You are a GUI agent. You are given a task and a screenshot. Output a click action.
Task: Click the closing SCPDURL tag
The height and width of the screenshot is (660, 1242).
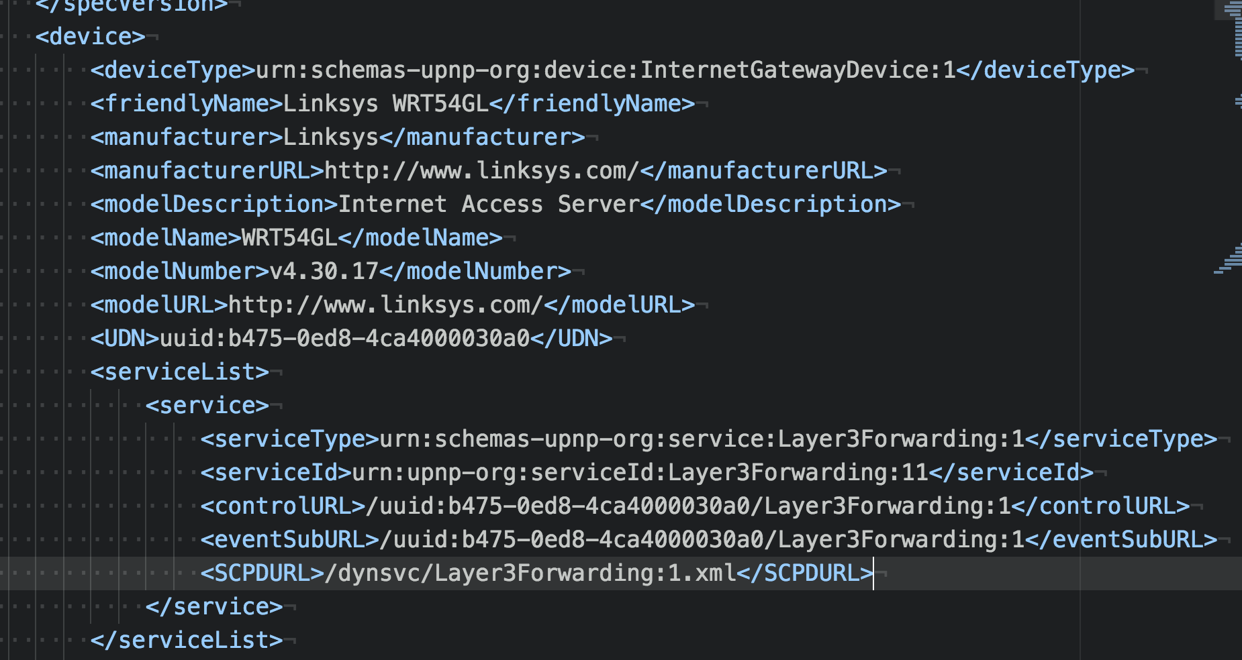pyautogui.click(x=805, y=573)
